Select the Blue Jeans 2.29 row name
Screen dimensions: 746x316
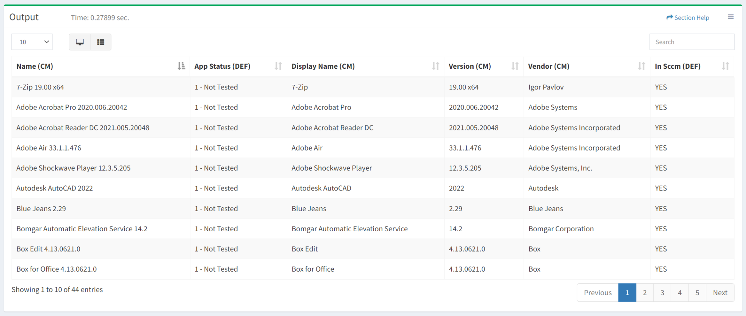click(41, 209)
